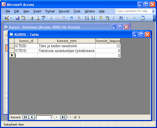Click the Cut scissors icon
This screenshot has height=128, width=157.
pyautogui.click(x=51, y=18)
